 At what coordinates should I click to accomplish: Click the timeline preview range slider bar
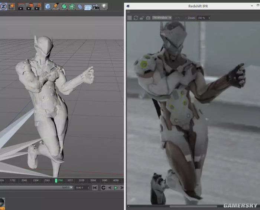pos(36,188)
